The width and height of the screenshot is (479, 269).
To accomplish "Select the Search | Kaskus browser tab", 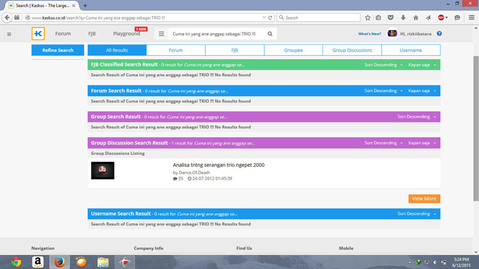I will 42,6.
